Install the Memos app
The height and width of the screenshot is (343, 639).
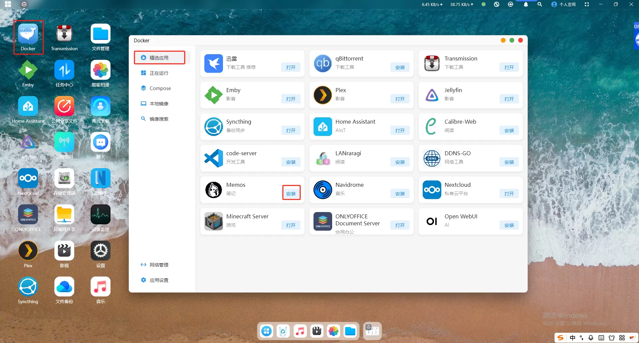point(291,194)
